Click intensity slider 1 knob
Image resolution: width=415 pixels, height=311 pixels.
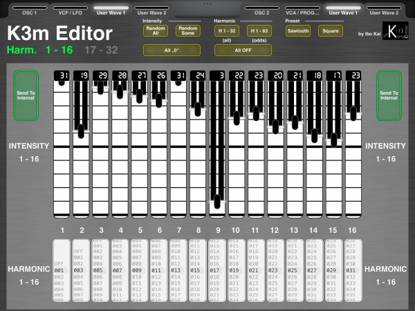click(62, 82)
